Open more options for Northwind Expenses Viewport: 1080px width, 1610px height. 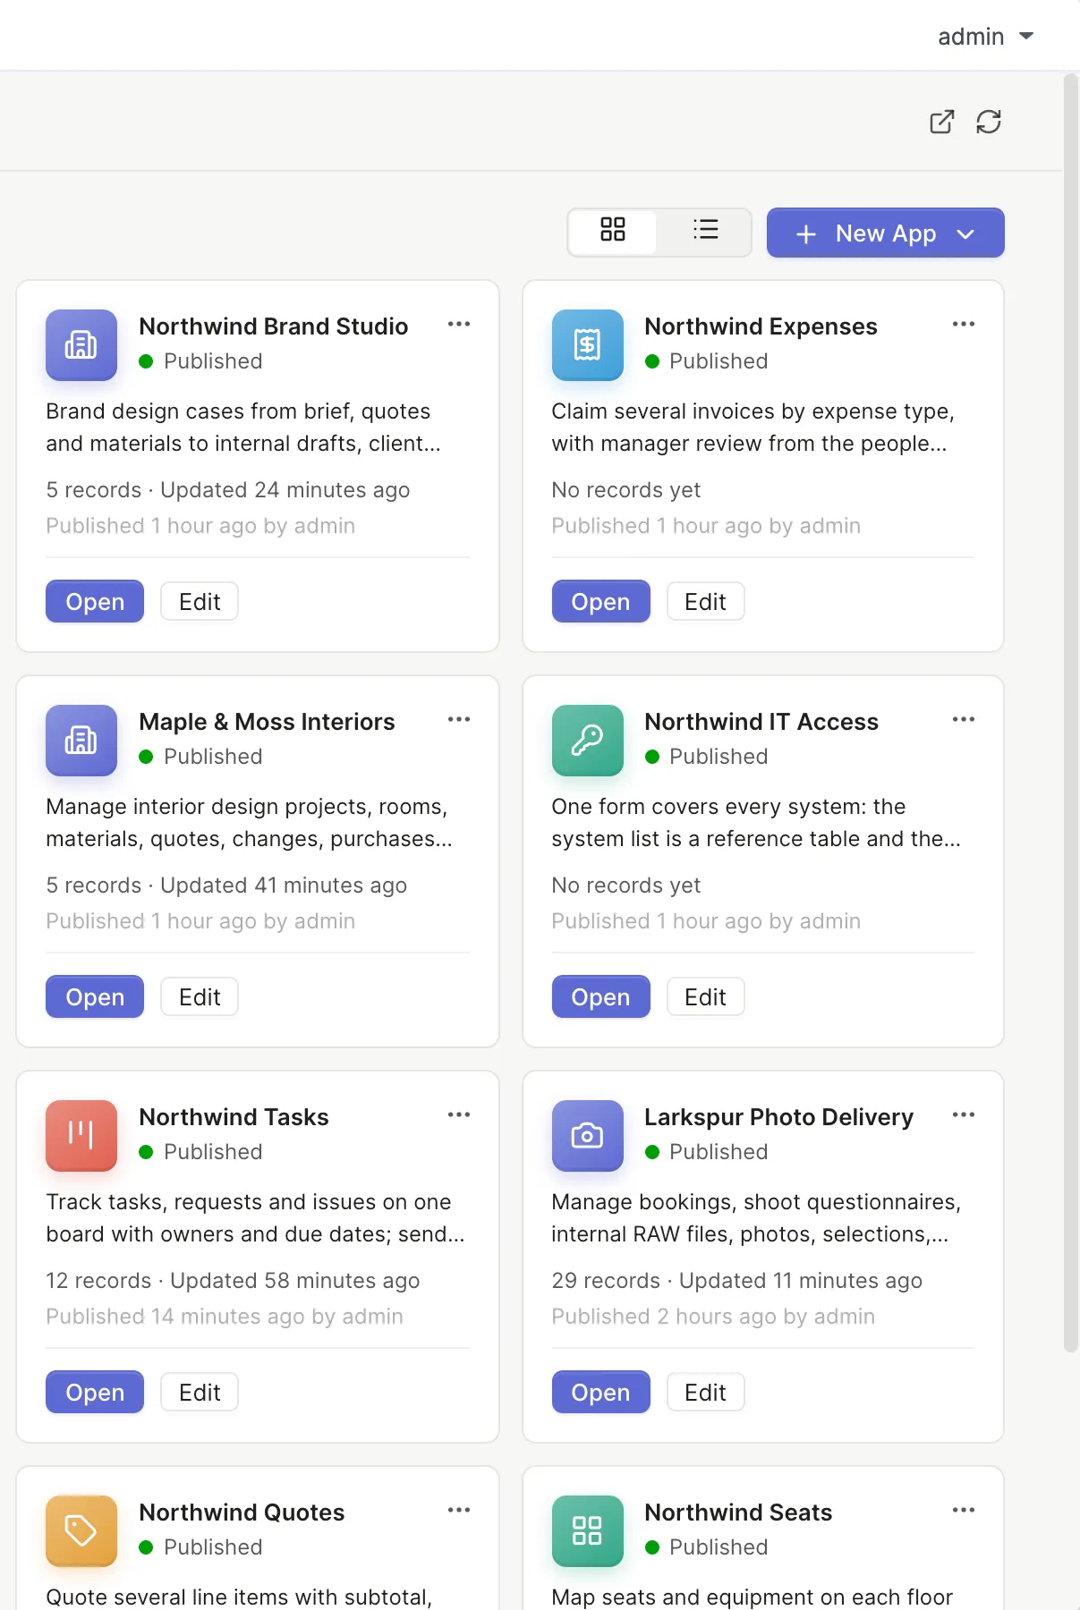point(964,324)
